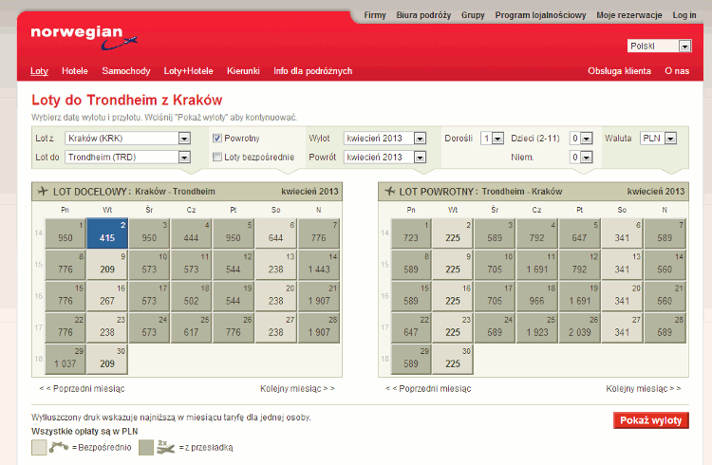Select the outbound April 2 fare 415
The height and width of the screenshot is (465, 712).
click(107, 233)
